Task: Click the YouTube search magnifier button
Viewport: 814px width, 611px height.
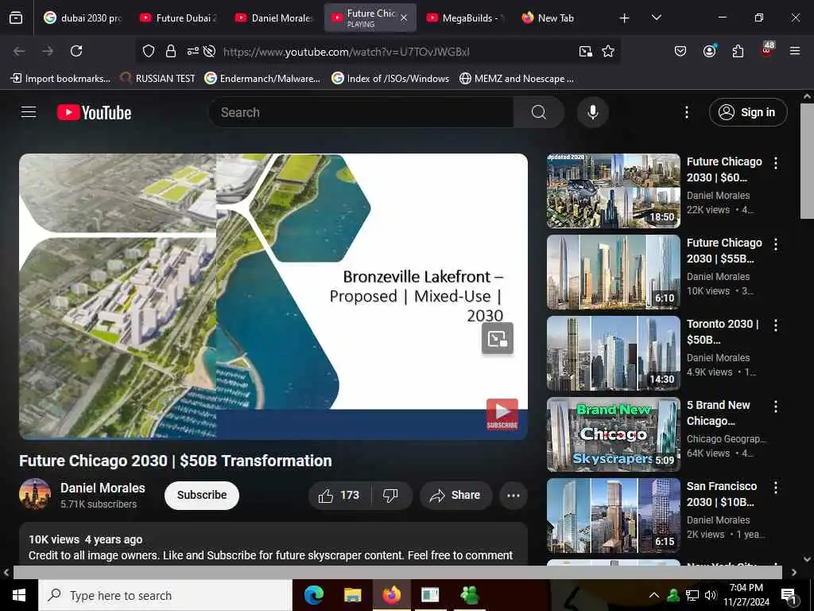Action: [x=538, y=112]
